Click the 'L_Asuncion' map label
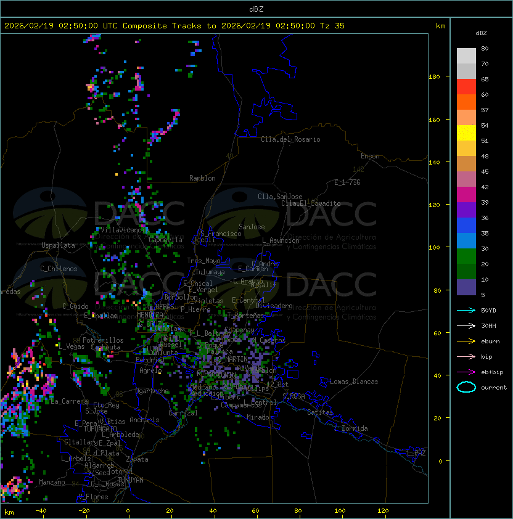 281,240
